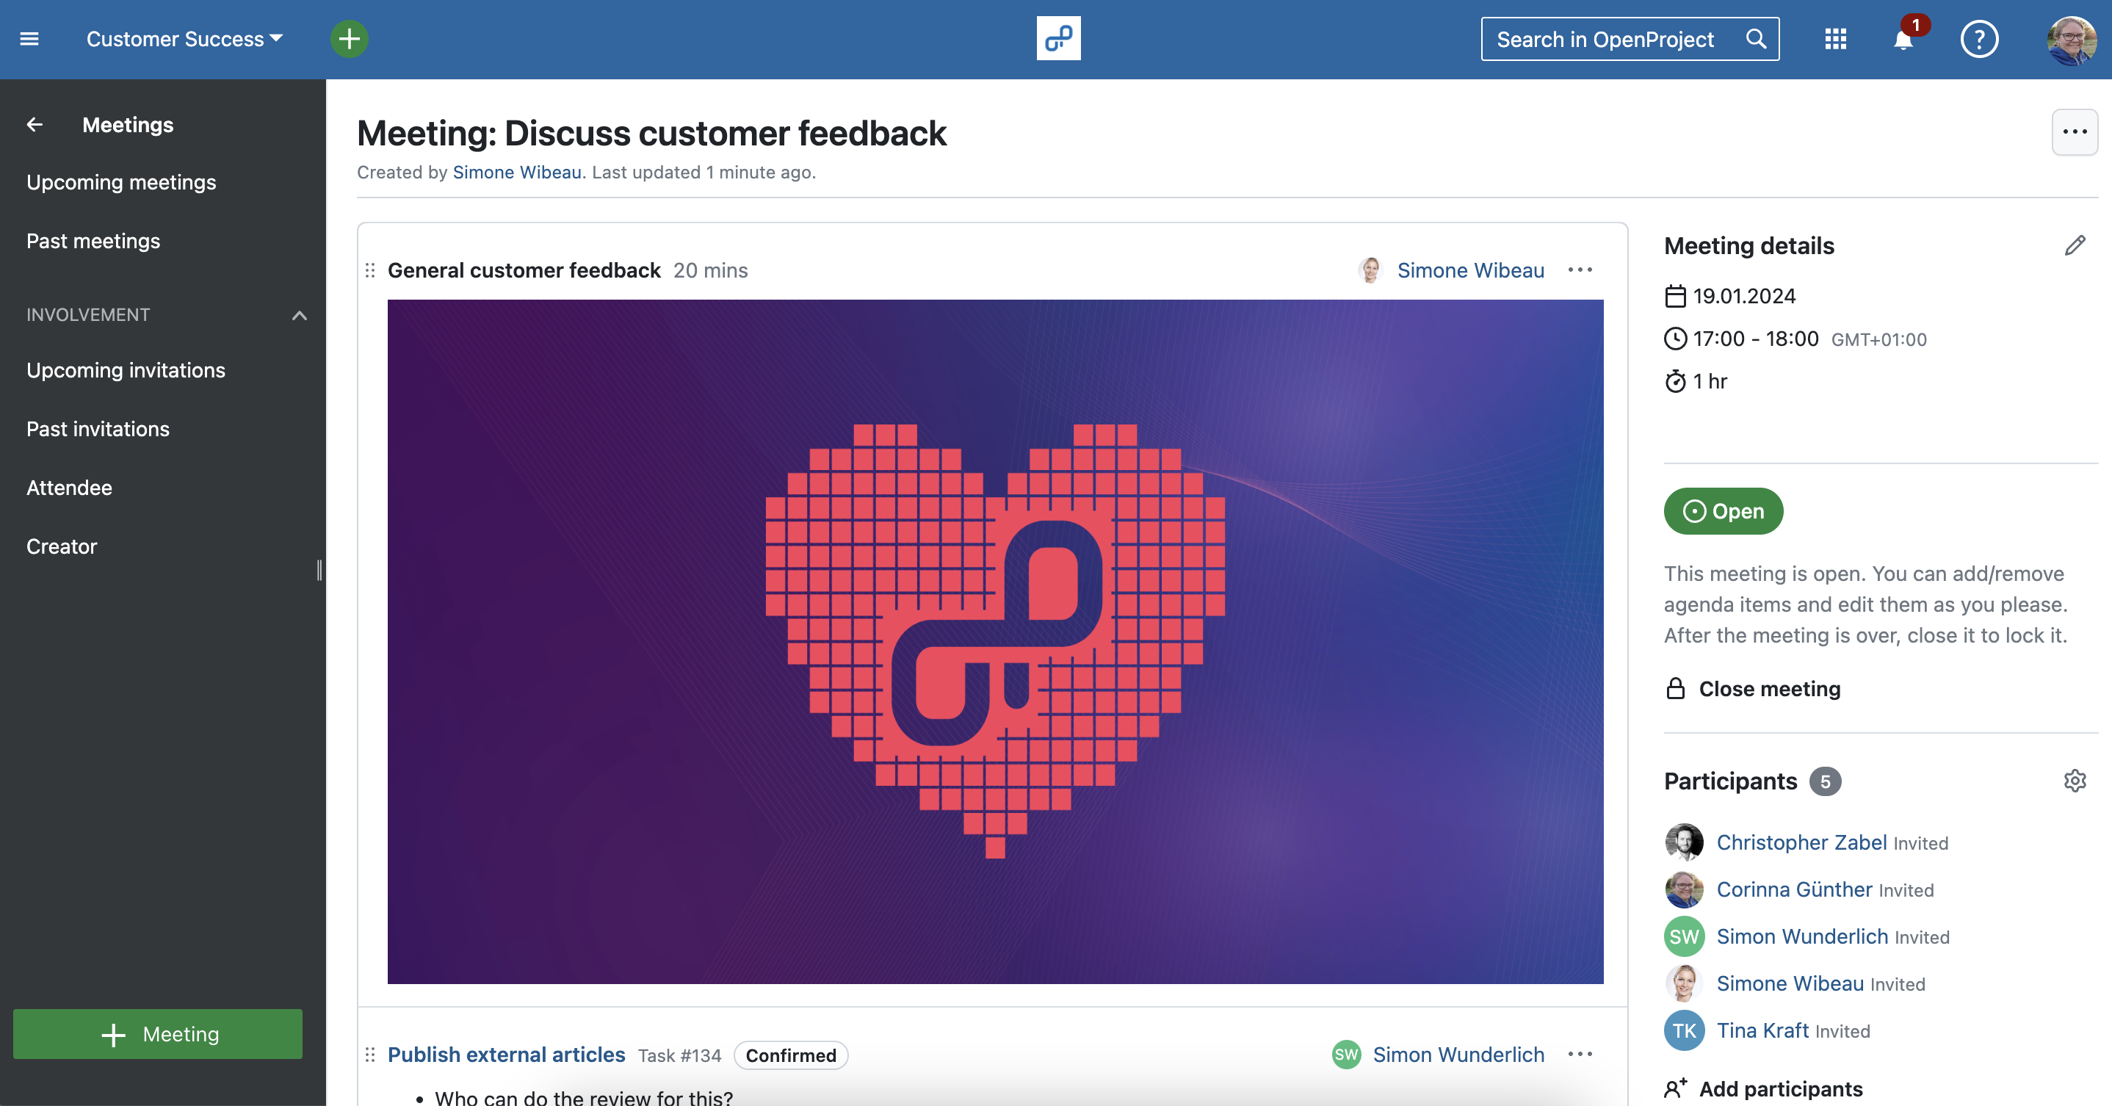2112x1106 pixels.
Task: Open the Publish external articles task link
Action: [506, 1055]
